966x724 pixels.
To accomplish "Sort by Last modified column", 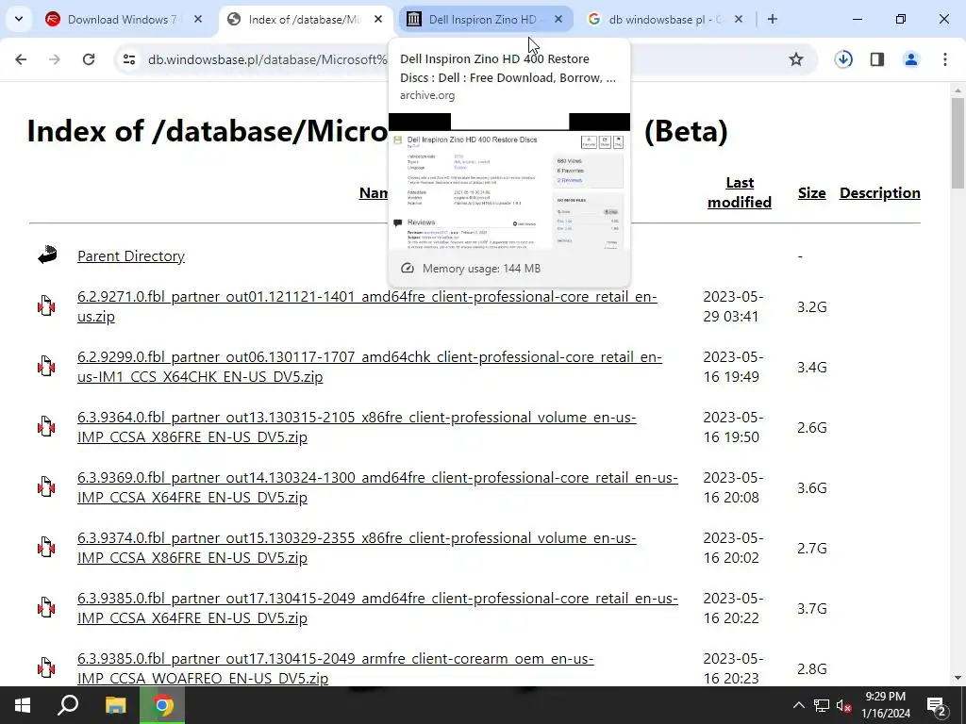I will tap(740, 192).
